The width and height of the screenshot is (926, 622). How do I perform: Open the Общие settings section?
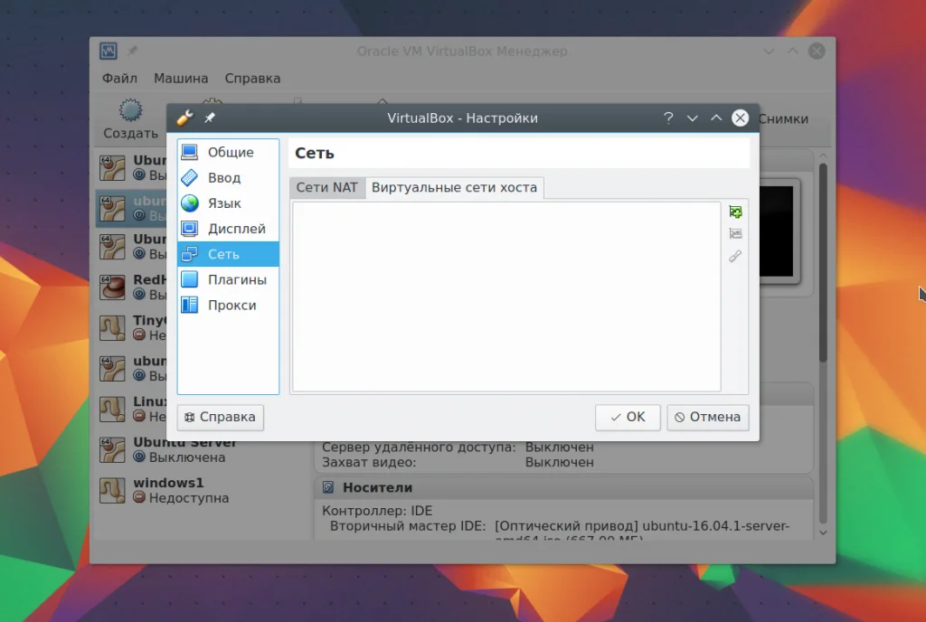[x=228, y=152]
